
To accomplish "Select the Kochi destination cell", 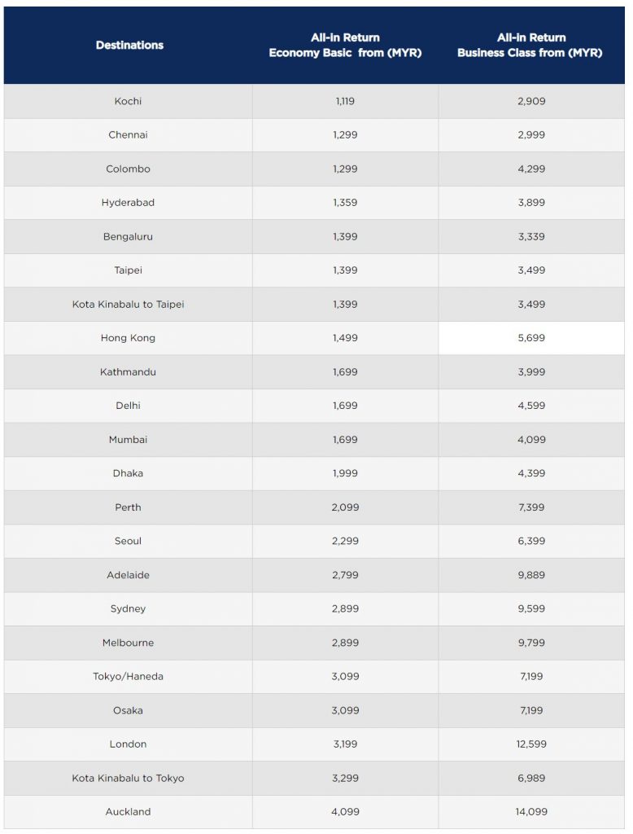I will [x=128, y=101].
